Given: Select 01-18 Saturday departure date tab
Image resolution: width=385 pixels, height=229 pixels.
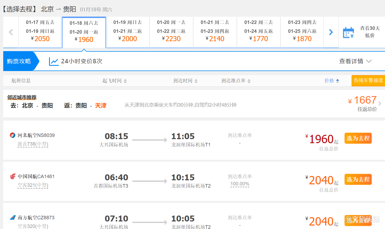Looking at the screenshot, I should 84,33.
